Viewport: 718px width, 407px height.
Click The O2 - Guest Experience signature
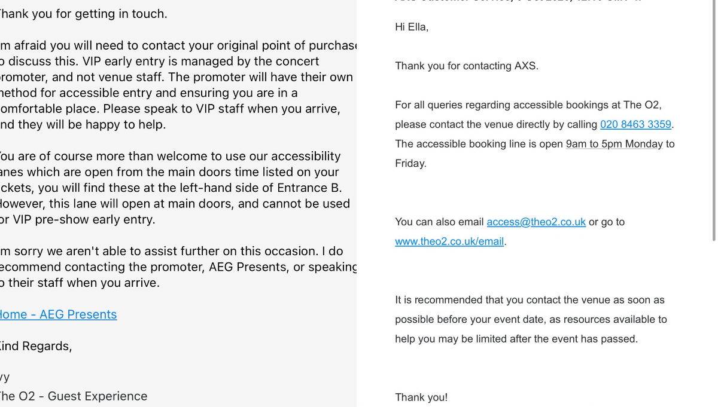pos(73,396)
